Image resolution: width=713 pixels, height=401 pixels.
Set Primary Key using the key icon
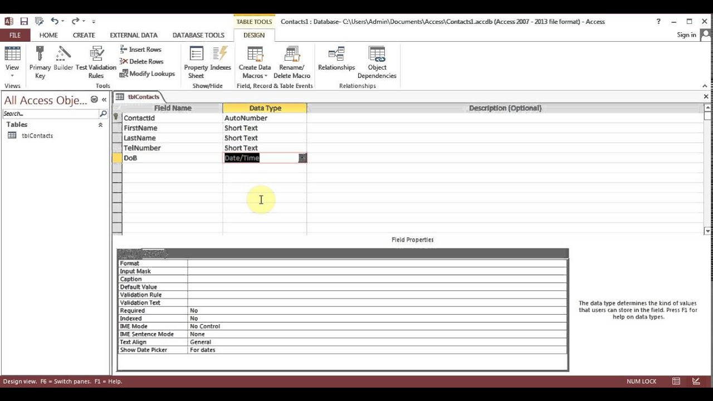coord(40,62)
